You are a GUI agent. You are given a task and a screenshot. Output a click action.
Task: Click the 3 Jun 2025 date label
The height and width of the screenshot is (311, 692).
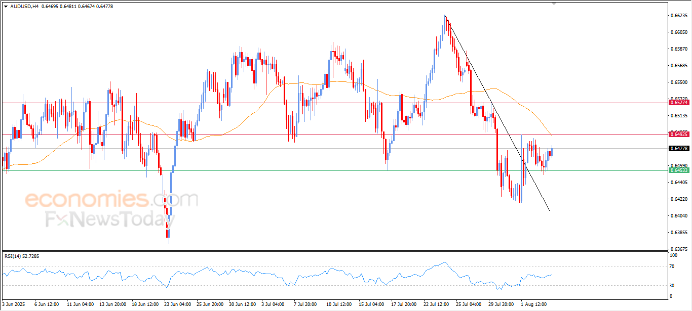[x=13, y=305]
